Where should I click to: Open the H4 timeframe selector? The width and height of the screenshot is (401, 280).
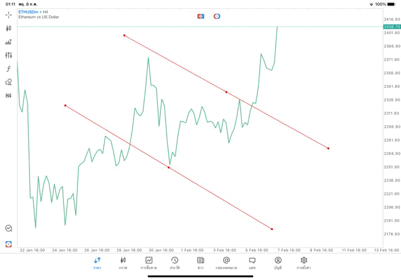[9, 96]
